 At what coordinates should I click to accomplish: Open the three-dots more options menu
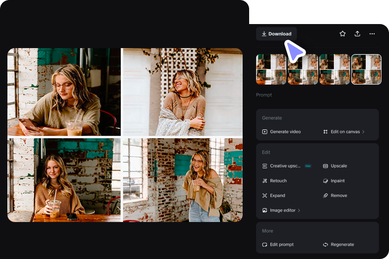tap(372, 34)
